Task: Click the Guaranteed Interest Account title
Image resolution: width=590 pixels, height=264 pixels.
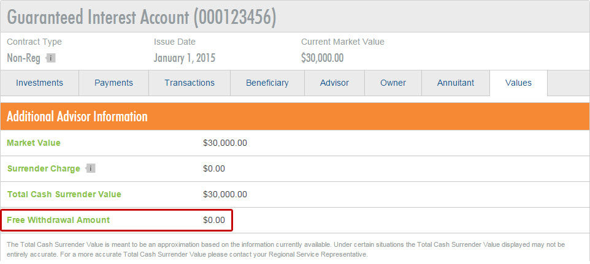Action: pos(142,17)
